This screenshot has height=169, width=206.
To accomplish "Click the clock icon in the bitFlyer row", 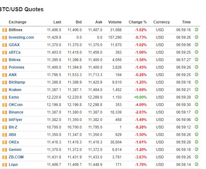I will (196, 119).
